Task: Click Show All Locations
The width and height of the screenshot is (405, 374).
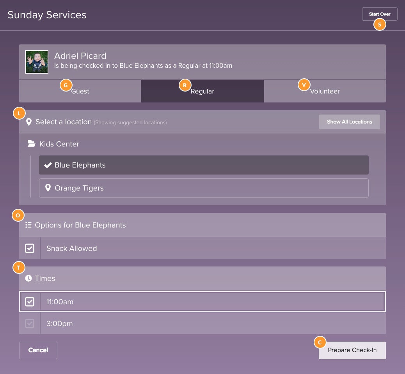Action: click(349, 122)
